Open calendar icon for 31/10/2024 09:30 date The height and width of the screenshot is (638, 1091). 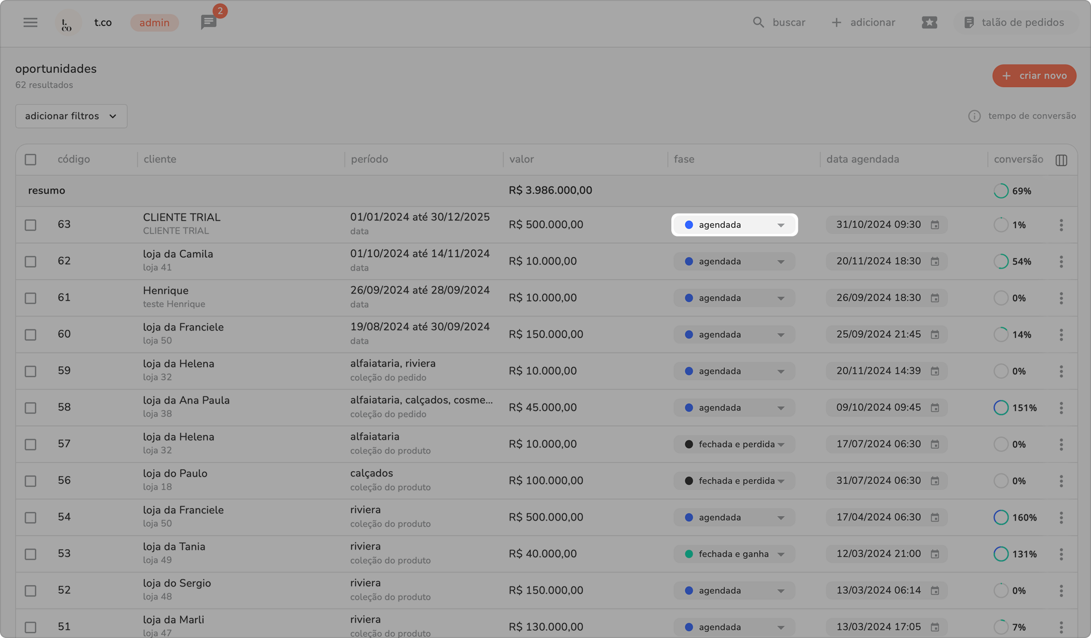[x=935, y=225]
